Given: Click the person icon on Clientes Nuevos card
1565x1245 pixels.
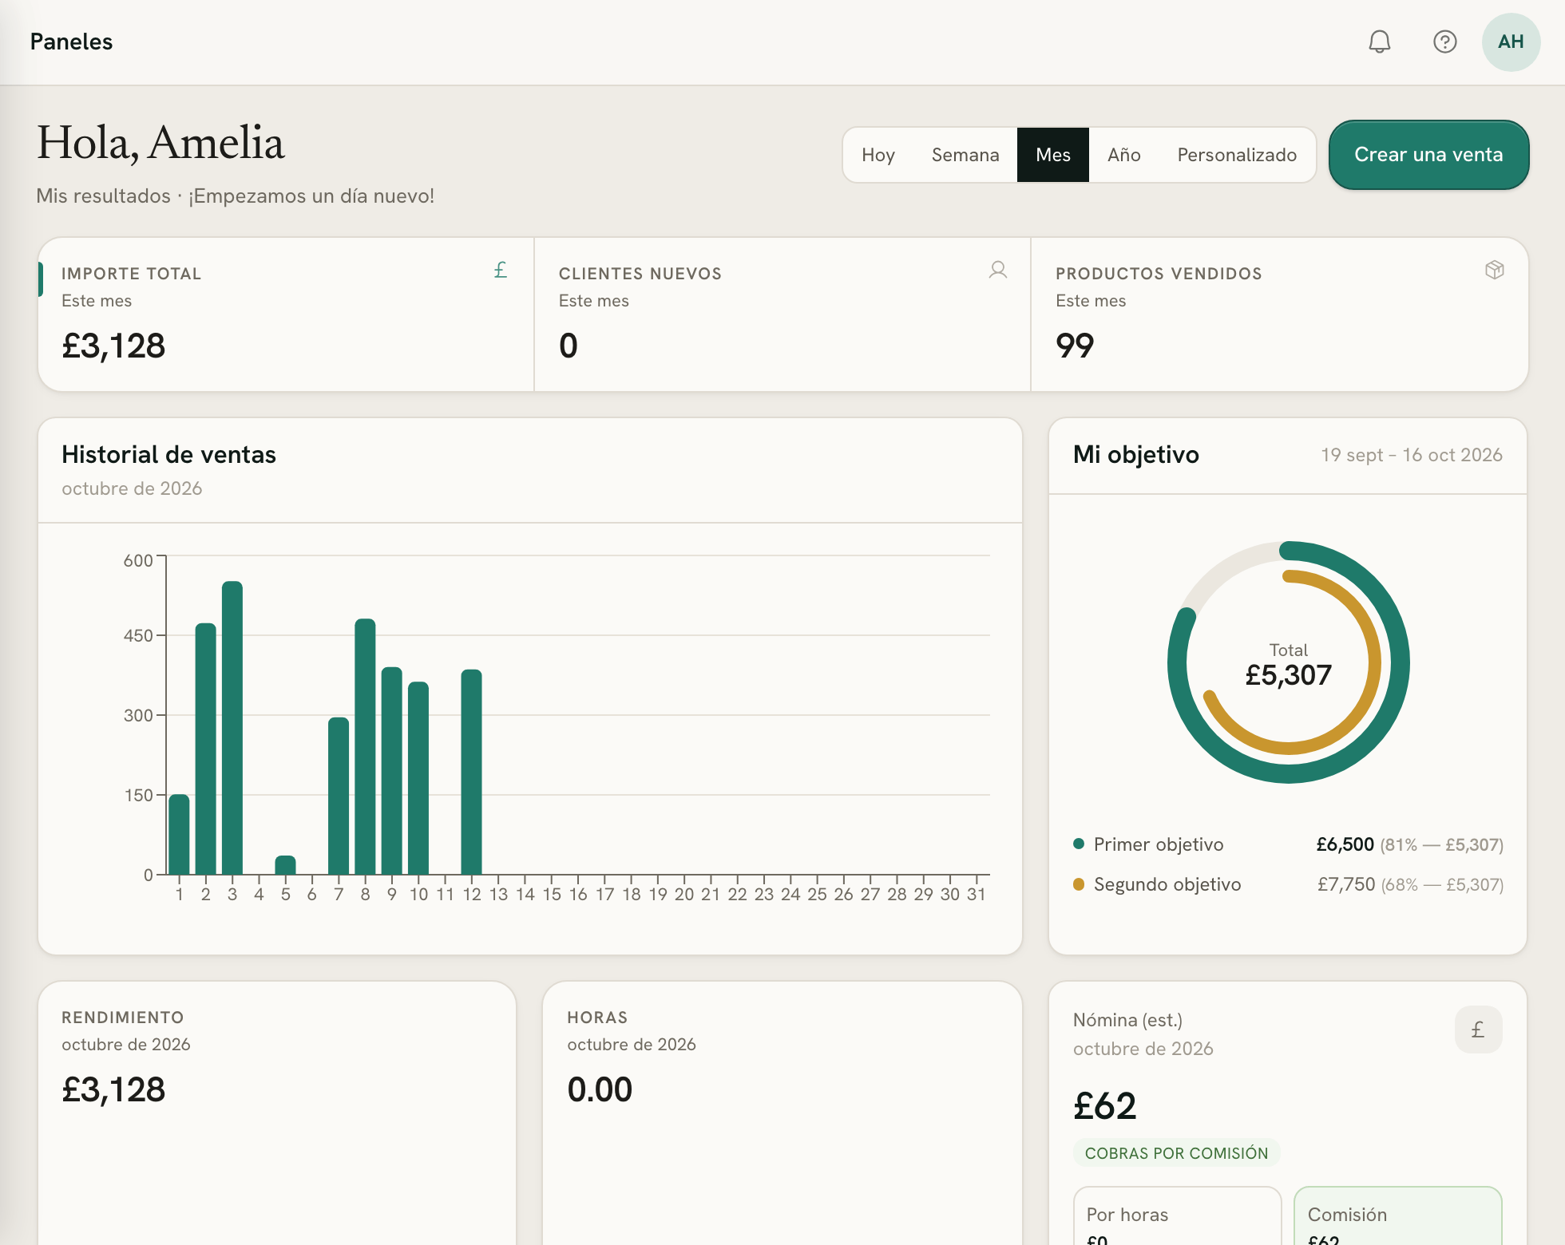Looking at the screenshot, I should pyautogui.click(x=997, y=271).
